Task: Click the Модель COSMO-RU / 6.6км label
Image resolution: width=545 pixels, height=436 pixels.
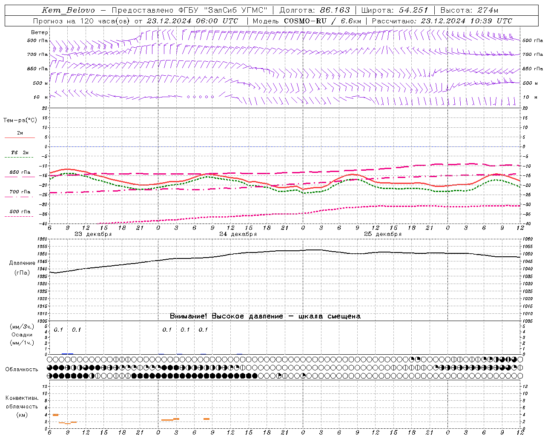Action: tap(307, 21)
